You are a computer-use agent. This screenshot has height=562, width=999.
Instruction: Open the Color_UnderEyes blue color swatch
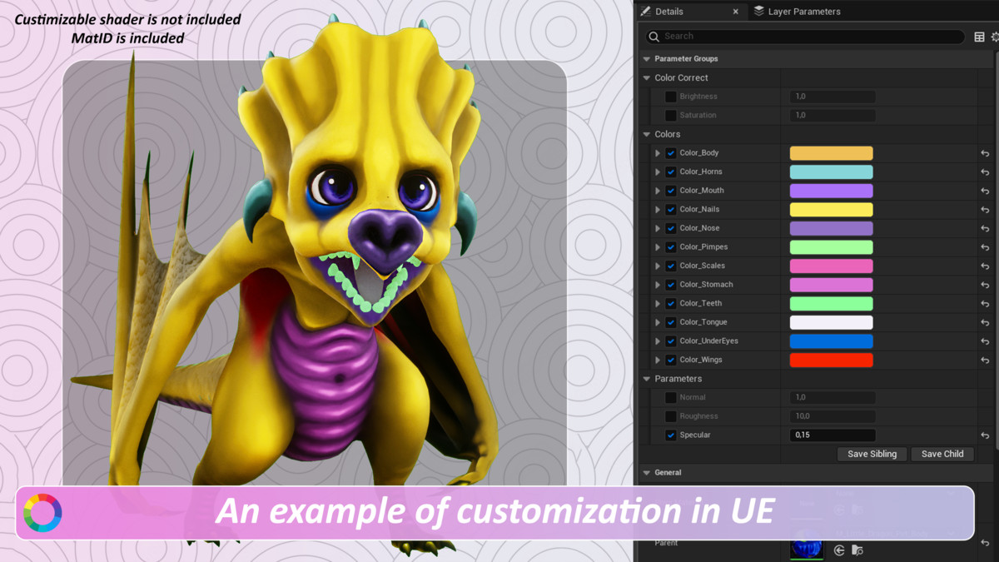(x=831, y=341)
